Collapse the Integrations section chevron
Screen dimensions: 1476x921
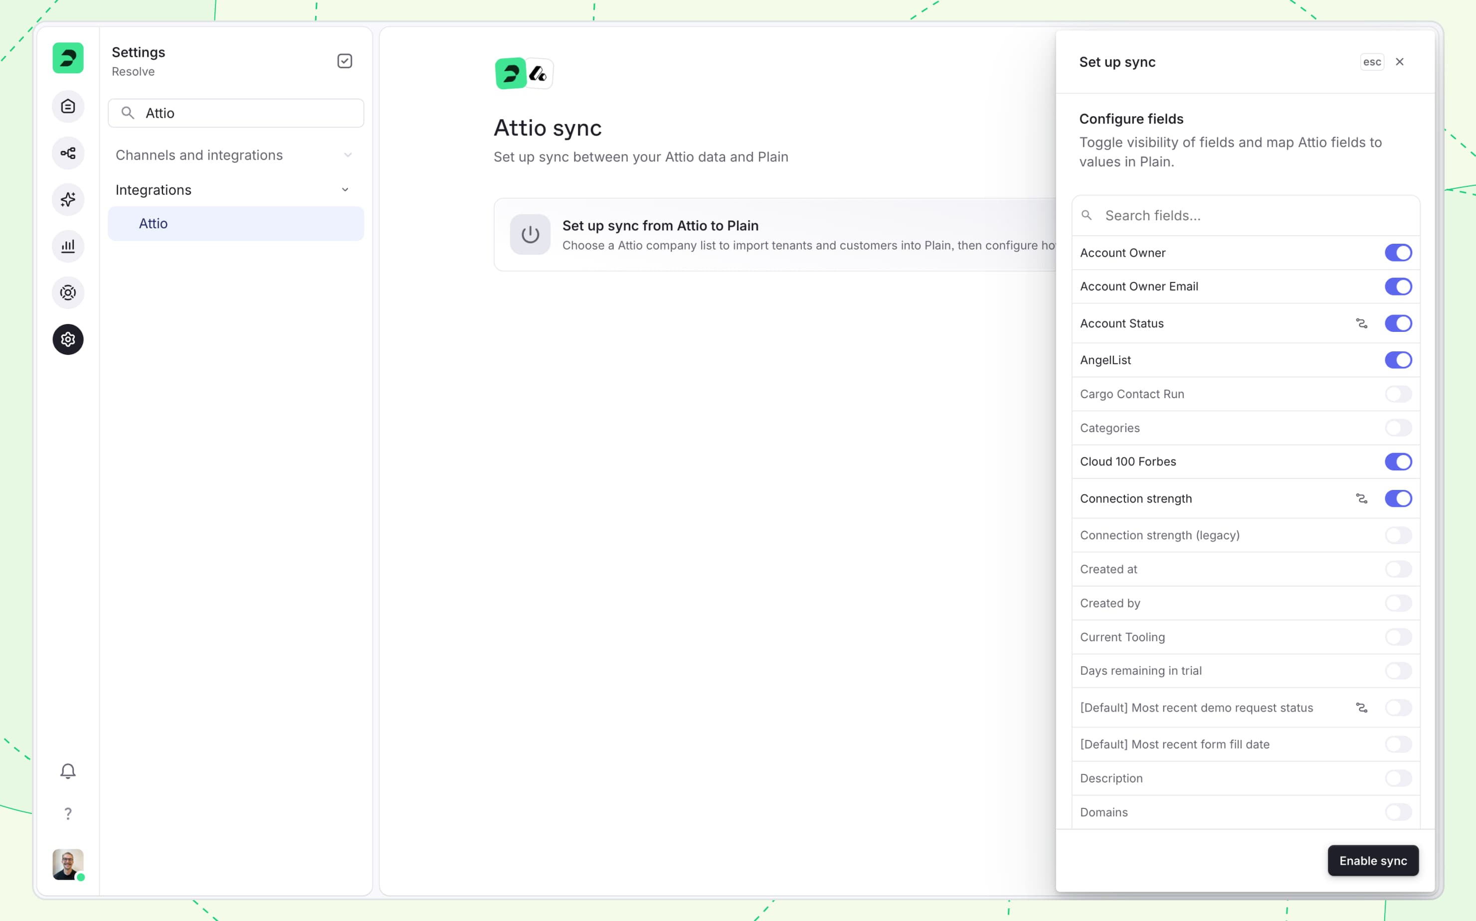[x=345, y=190]
